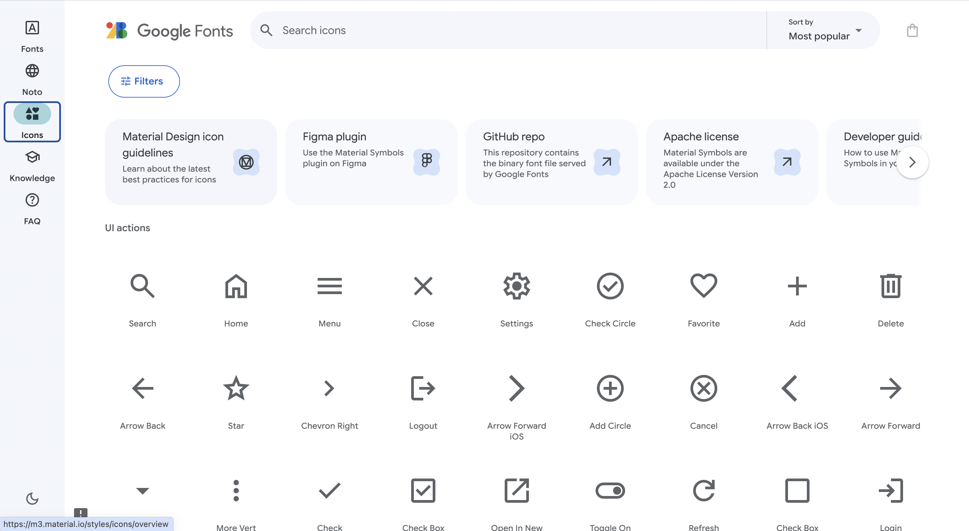Screen dimensions: 969x531
Task: Select the Settings gear icon
Action: tap(516, 286)
